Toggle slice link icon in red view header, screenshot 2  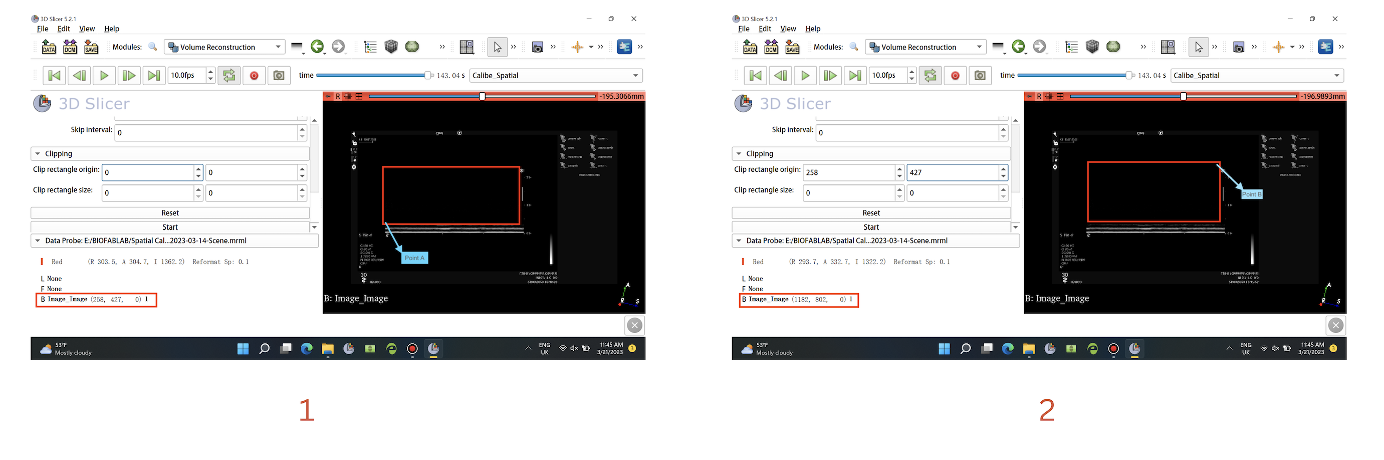pos(1049,97)
